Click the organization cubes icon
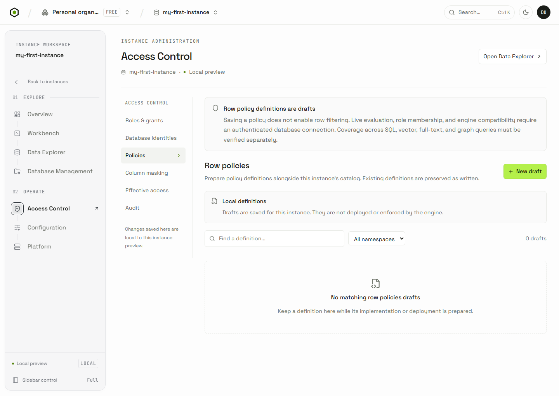Screen dimensions: 559x396 pyautogui.click(x=45, y=12)
